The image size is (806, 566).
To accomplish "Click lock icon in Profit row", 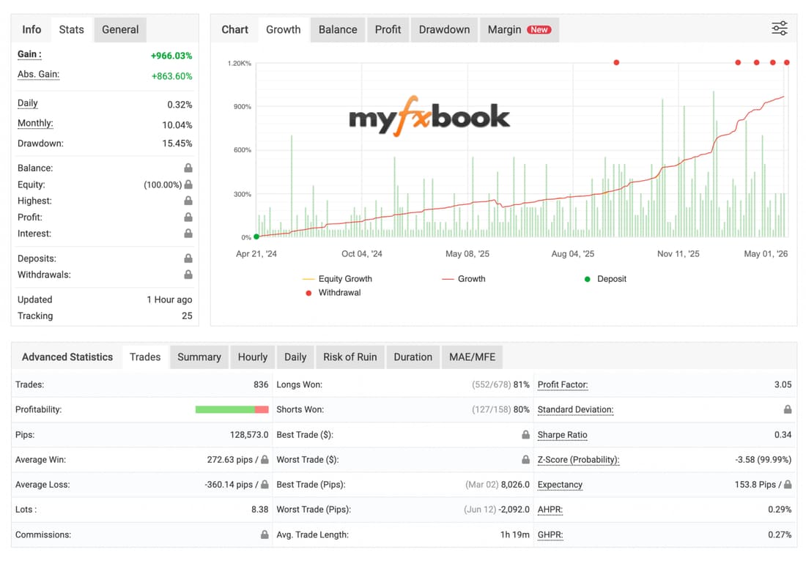I will click(x=188, y=217).
